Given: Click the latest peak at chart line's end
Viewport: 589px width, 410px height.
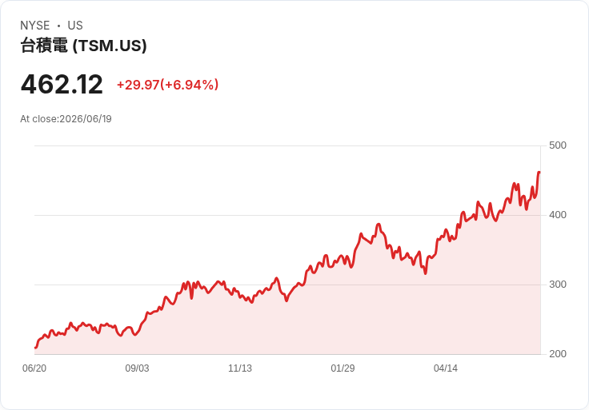Looking at the screenshot, I should pos(539,173).
